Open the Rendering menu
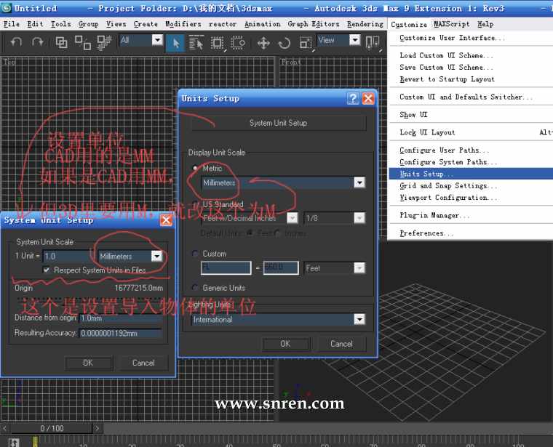This screenshot has height=447, width=553. pos(365,24)
